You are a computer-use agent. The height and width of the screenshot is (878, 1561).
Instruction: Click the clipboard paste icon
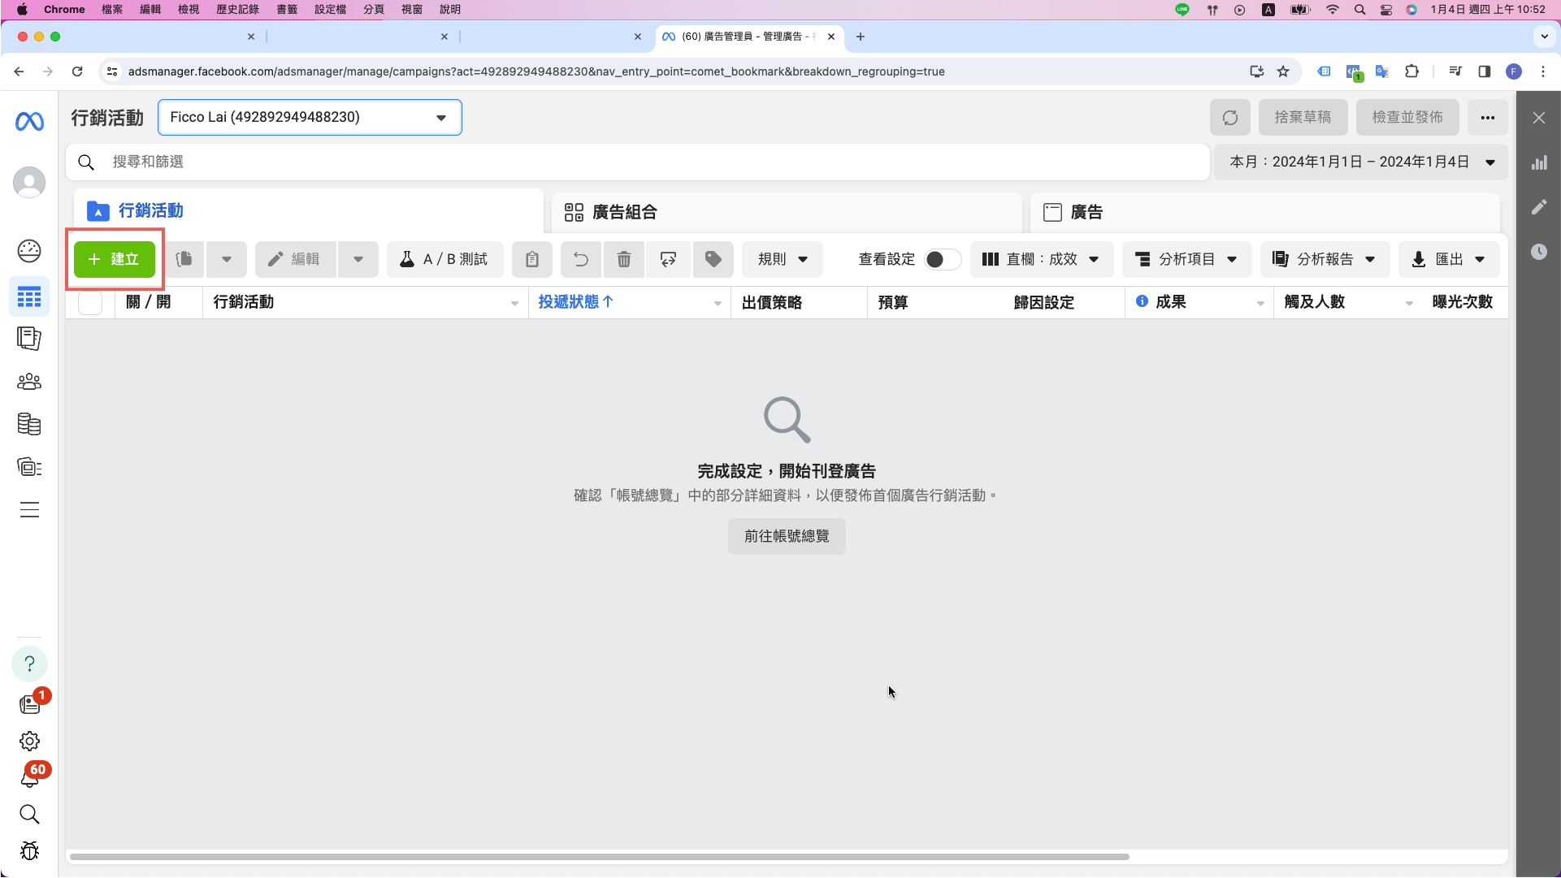click(x=532, y=260)
